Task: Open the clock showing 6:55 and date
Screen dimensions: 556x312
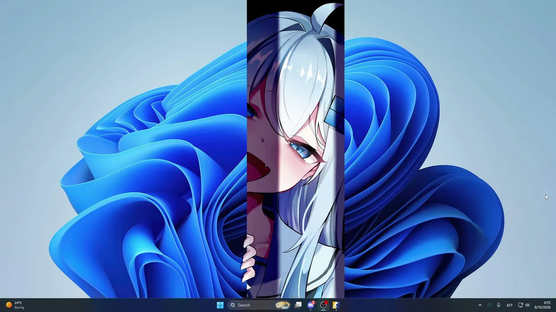Action: 543,305
